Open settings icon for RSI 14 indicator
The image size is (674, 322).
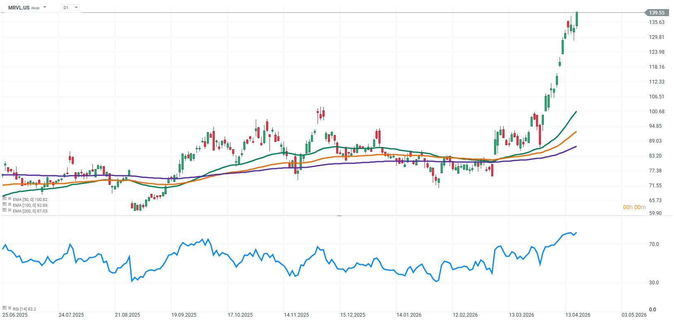pyautogui.click(x=5, y=308)
